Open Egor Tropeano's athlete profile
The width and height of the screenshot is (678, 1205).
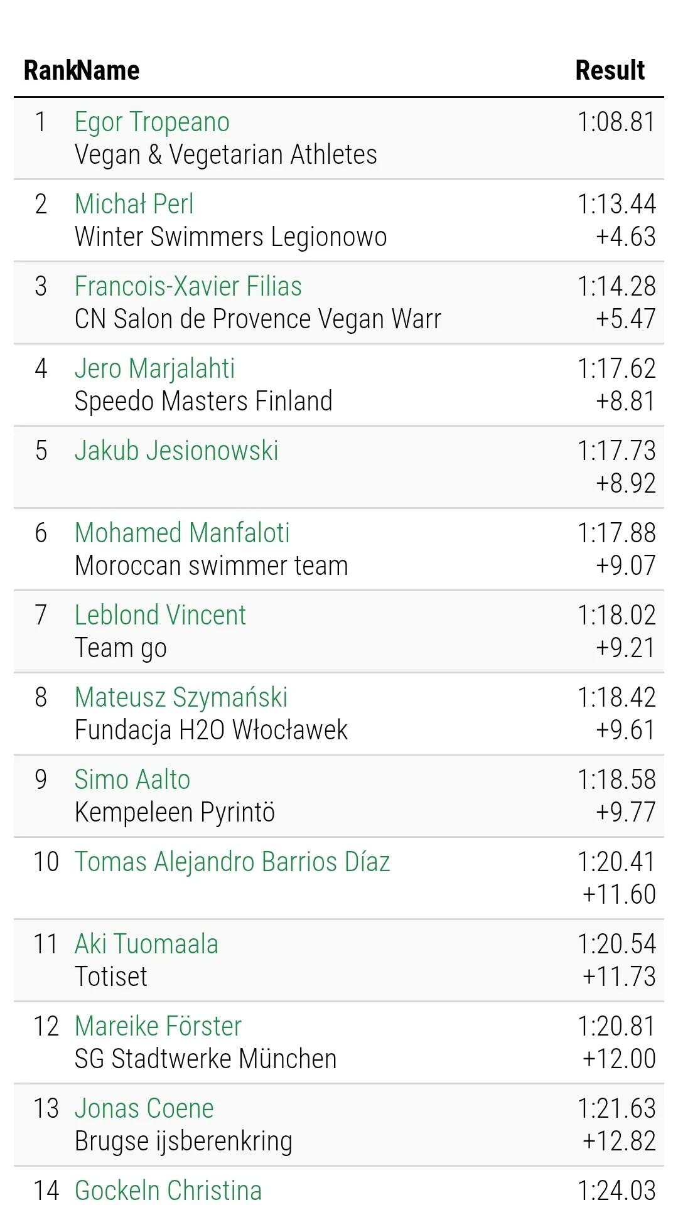(152, 122)
